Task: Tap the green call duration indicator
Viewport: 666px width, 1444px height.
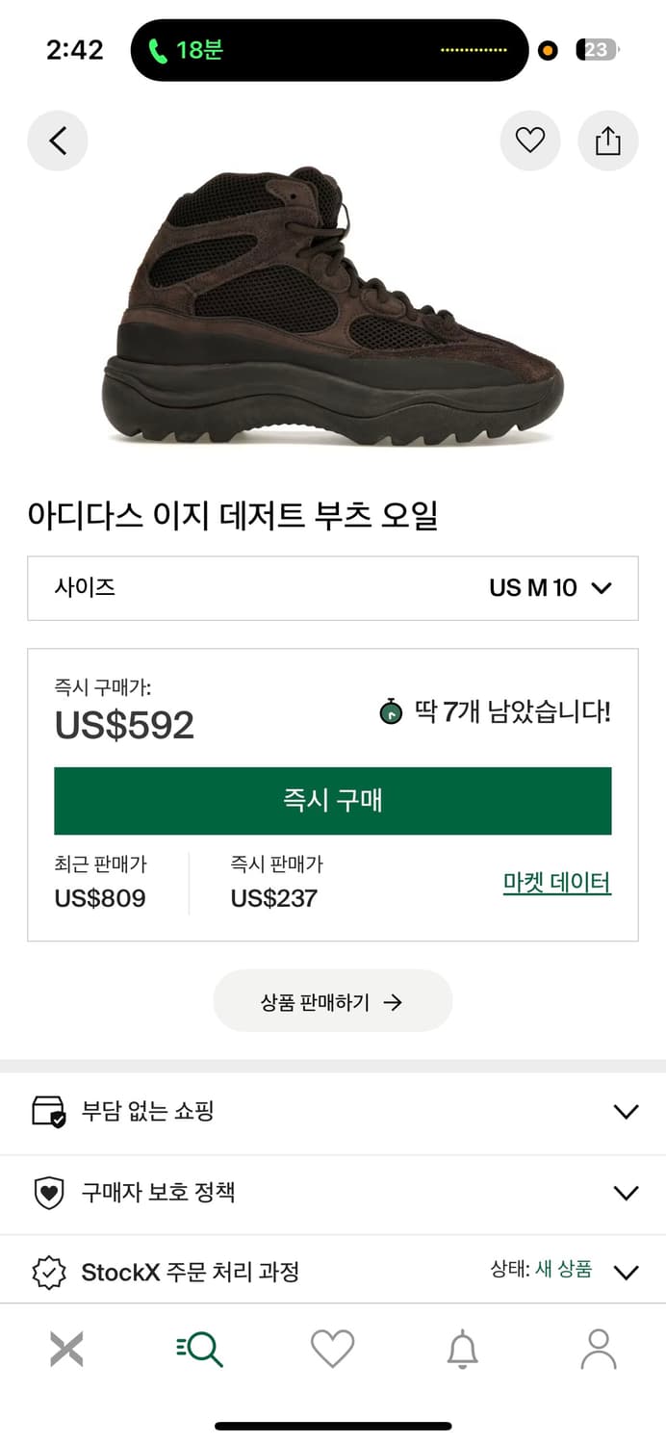Action: 186,50
